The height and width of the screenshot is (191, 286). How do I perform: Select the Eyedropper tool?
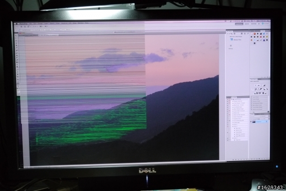pyautogui.click(x=17, y=48)
